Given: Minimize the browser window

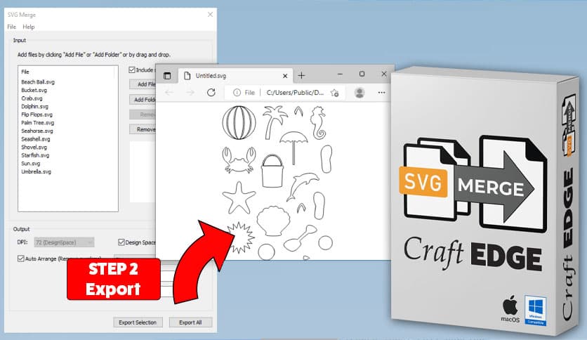Looking at the screenshot, I should [x=340, y=74].
